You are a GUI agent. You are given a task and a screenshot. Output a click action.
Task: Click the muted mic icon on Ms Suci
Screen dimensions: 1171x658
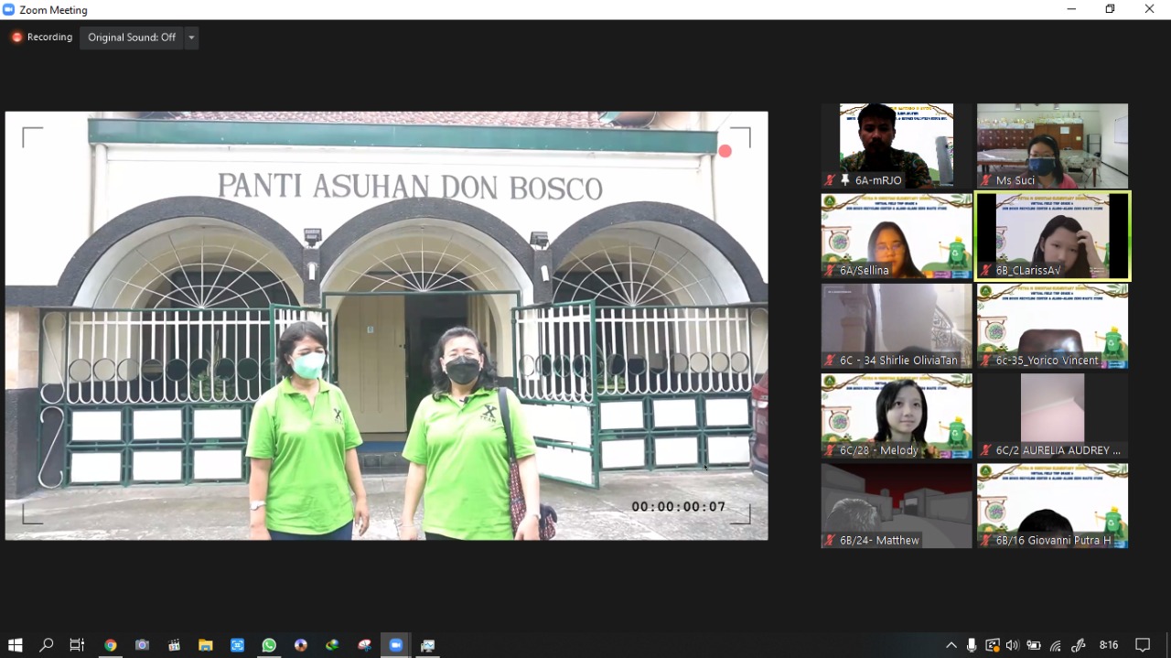tap(985, 180)
